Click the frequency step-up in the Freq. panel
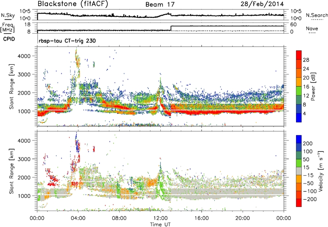Screen dimensions: 328x227 pos(171,28)
